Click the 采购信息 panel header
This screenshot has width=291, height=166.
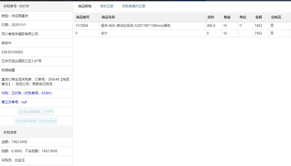coord(10,133)
